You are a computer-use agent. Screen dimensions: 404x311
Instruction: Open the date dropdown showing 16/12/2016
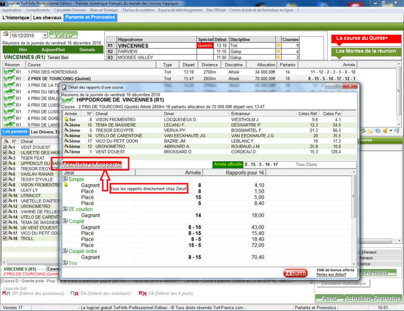[x=45, y=35]
